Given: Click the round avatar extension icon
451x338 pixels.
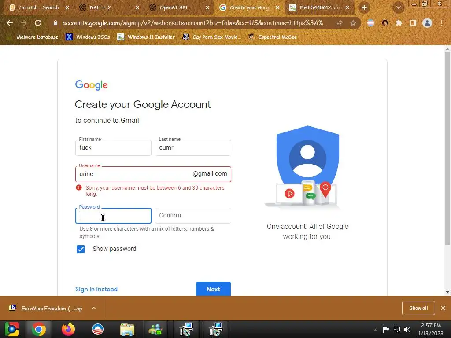Looking at the screenshot, I should pos(385,23).
